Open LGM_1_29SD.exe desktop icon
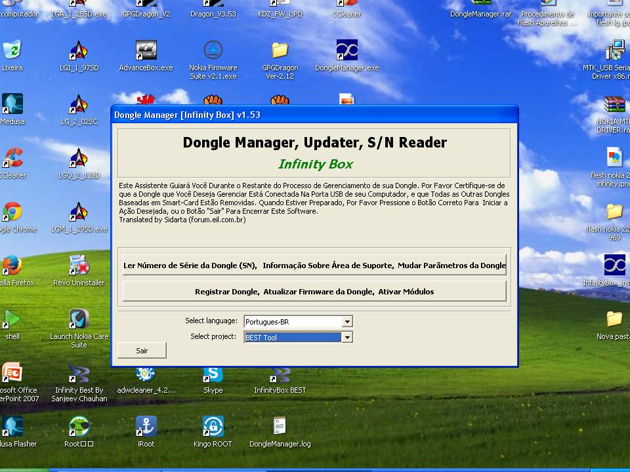This screenshot has width=630, height=472. (x=79, y=212)
